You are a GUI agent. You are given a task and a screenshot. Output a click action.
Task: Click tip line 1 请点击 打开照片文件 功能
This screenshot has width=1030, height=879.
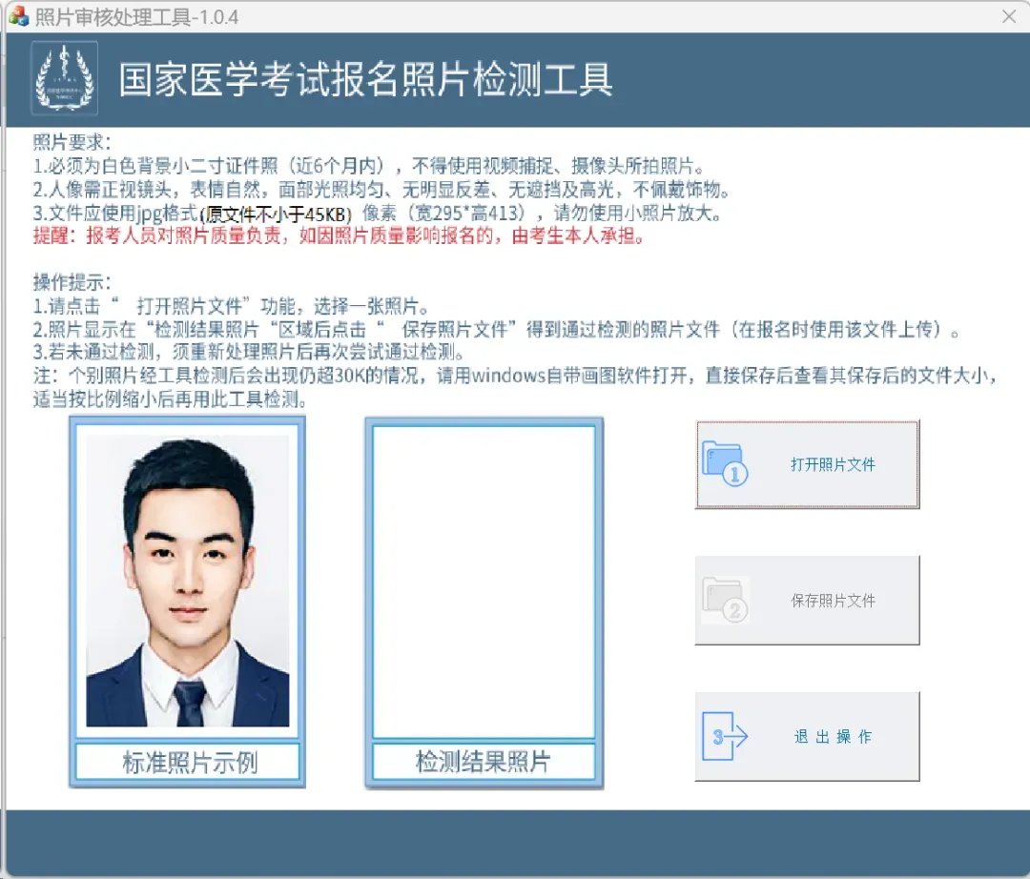click(x=231, y=306)
